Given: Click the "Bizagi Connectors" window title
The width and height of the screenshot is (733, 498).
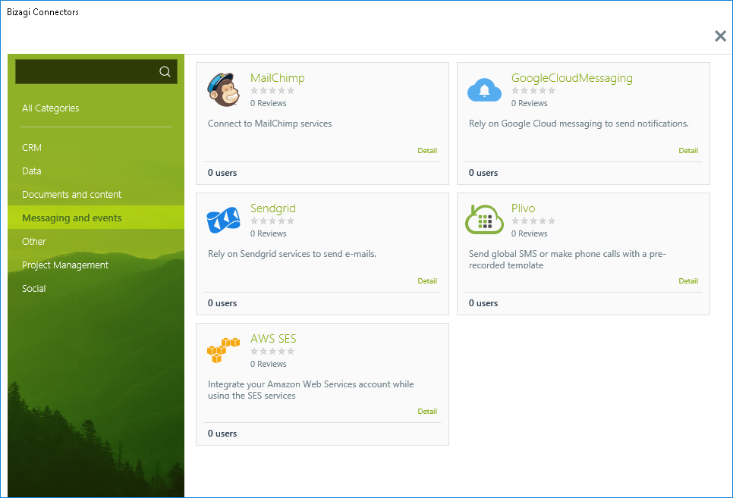Looking at the screenshot, I should [x=43, y=12].
